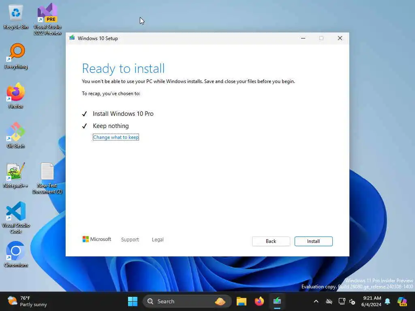Select the Firefox desktop shortcut
The width and height of the screenshot is (415, 311).
[16, 96]
